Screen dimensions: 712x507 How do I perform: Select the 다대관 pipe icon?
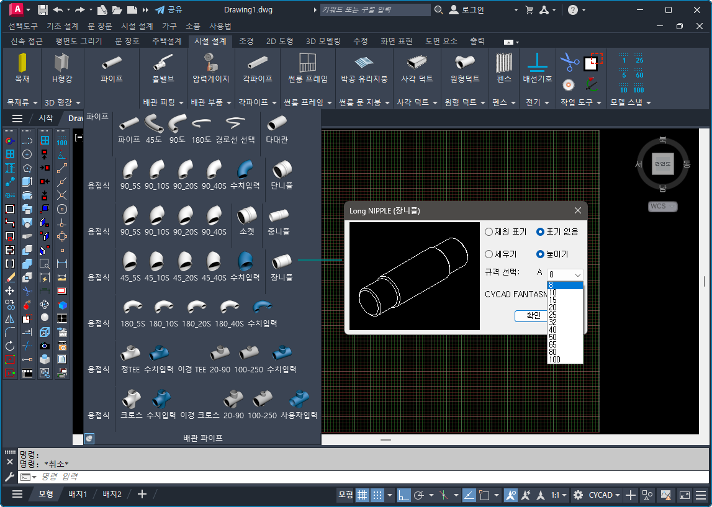277,123
